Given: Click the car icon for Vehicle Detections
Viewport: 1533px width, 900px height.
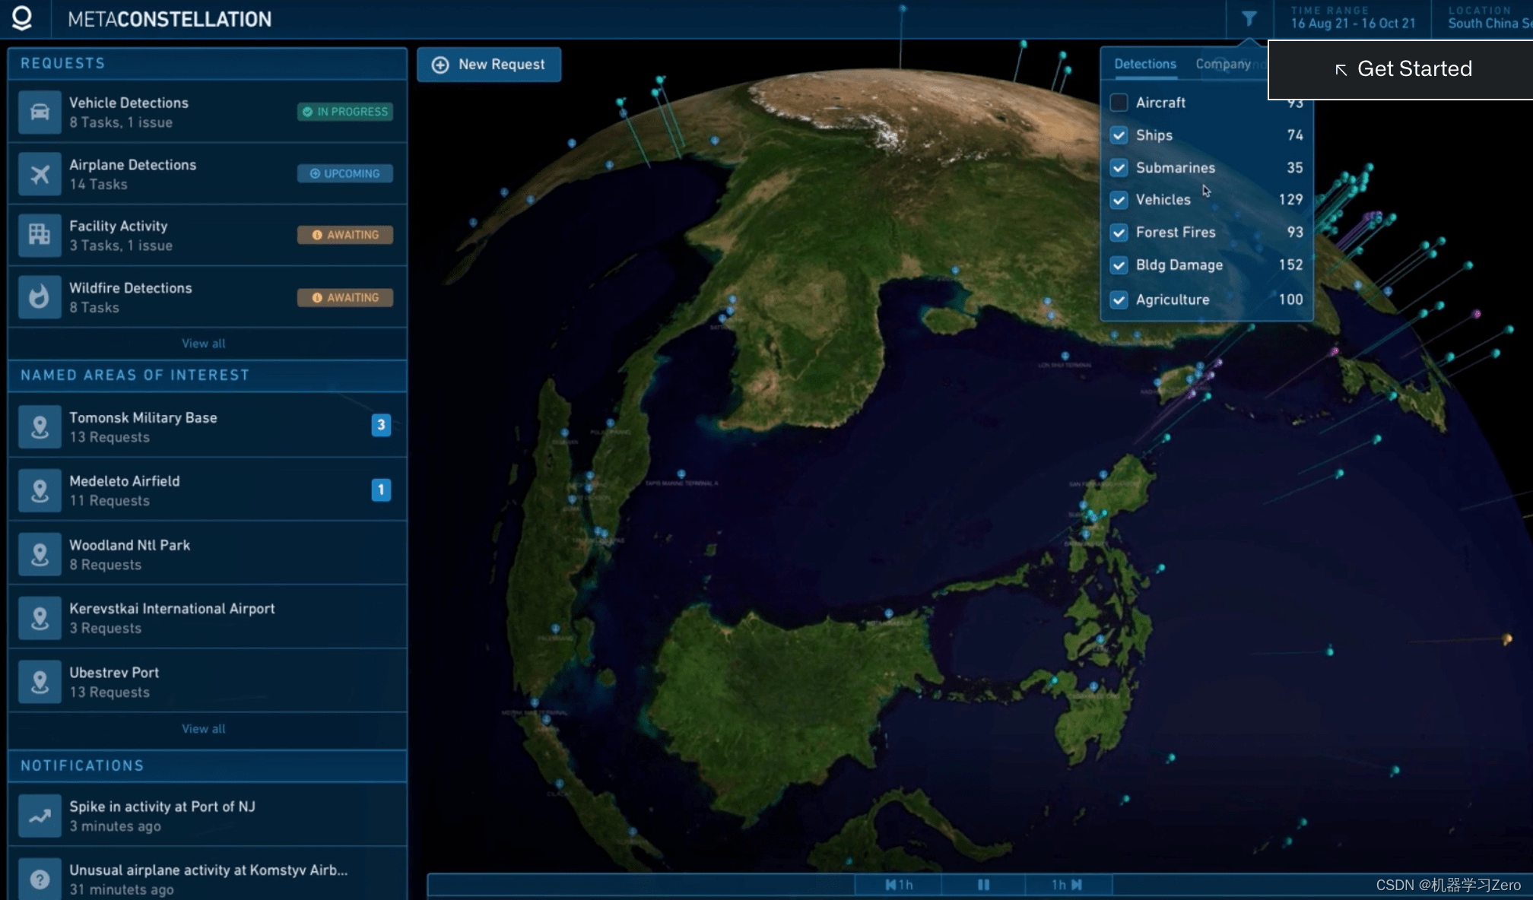Looking at the screenshot, I should click(x=40, y=112).
